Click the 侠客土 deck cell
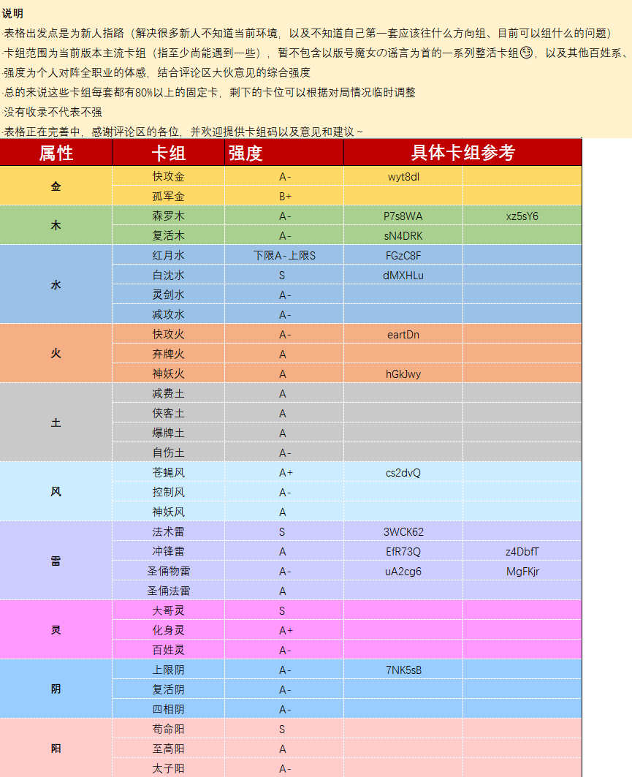 point(168,413)
